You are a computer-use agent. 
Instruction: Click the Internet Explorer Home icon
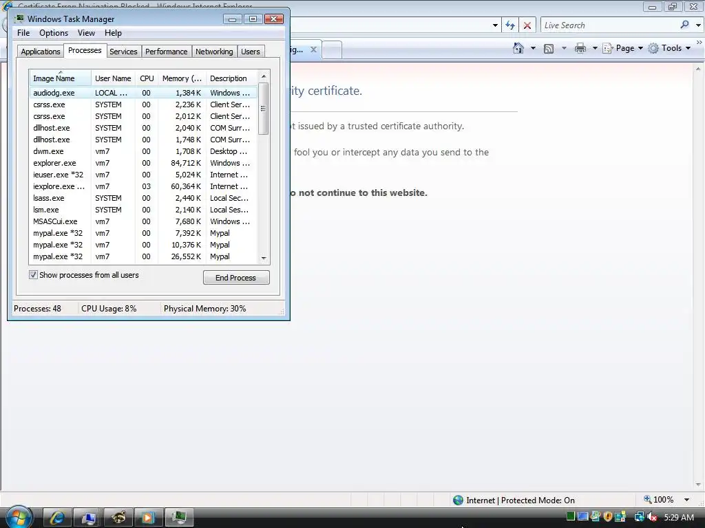tap(518, 48)
